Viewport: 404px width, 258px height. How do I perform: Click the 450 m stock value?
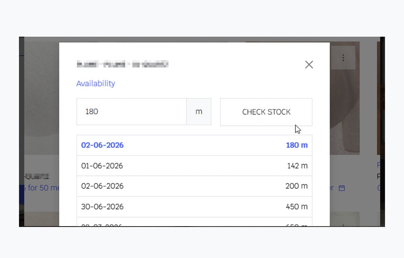click(x=297, y=207)
